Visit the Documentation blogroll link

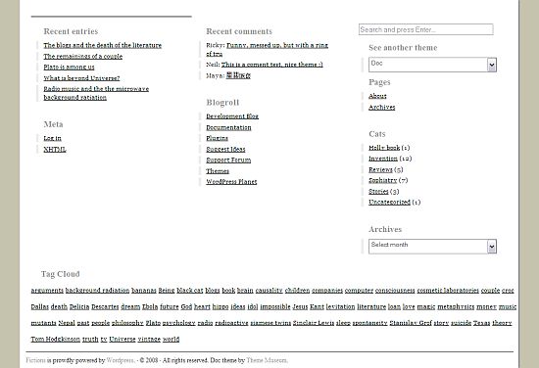click(228, 127)
